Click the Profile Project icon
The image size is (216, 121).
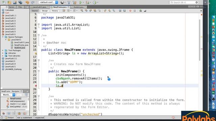pos(94,2)
